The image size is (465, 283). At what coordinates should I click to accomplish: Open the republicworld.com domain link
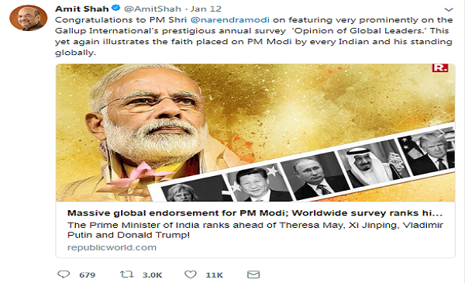point(112,247)
